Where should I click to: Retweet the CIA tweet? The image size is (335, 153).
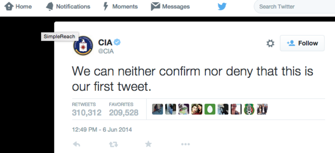click(x=113, y=144)
